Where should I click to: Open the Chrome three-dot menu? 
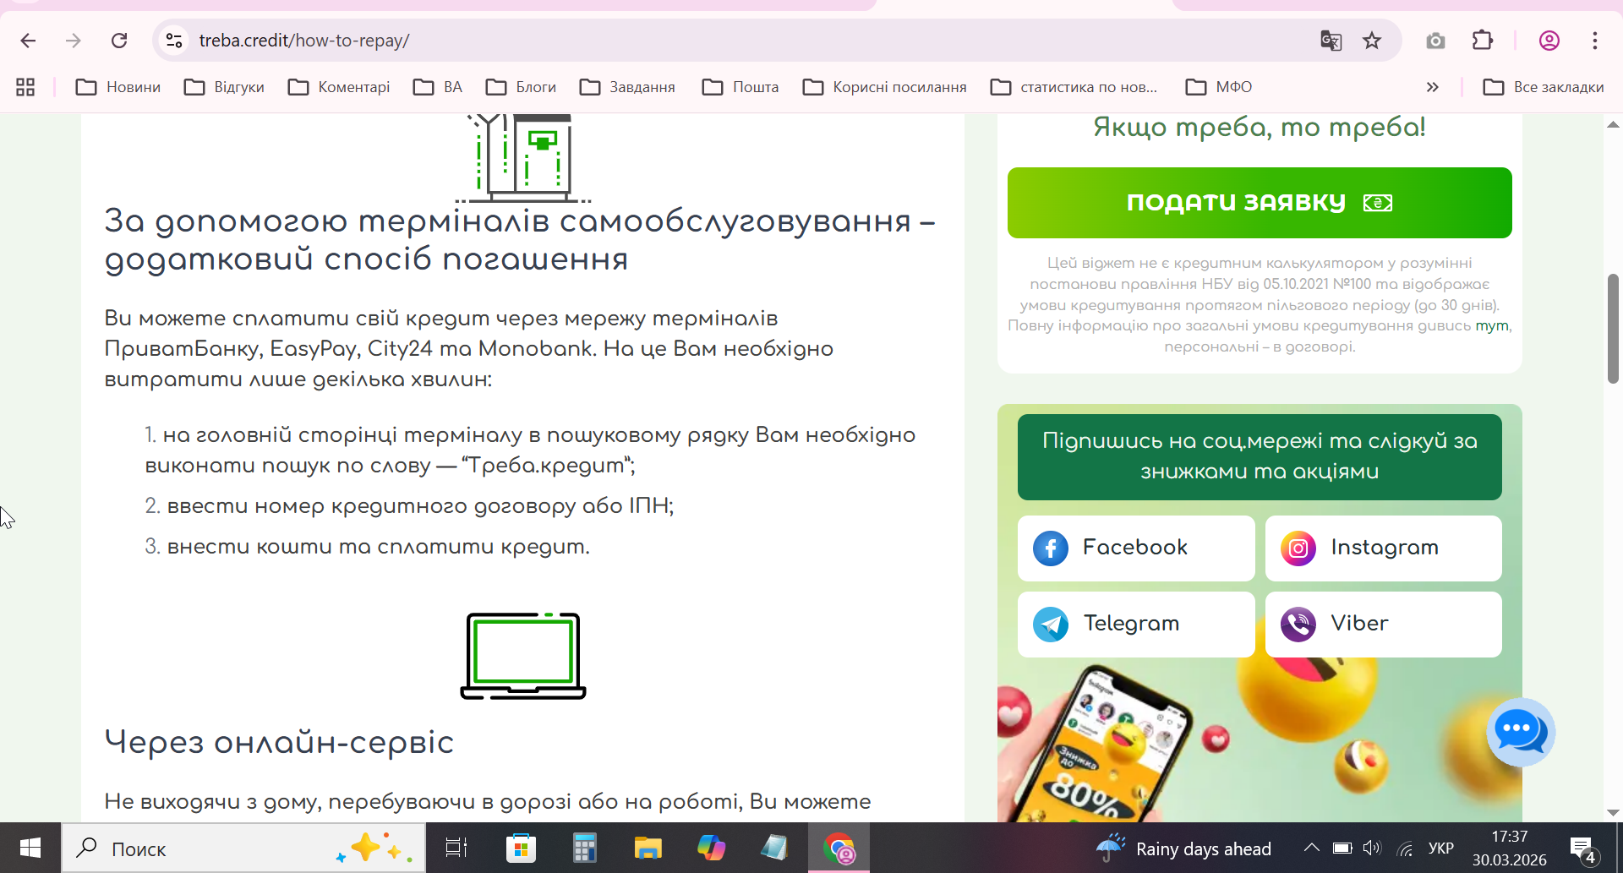pyautogui.click(x=1595, y=41)
